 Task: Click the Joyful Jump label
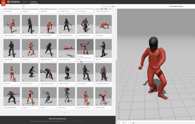point(26,11)
